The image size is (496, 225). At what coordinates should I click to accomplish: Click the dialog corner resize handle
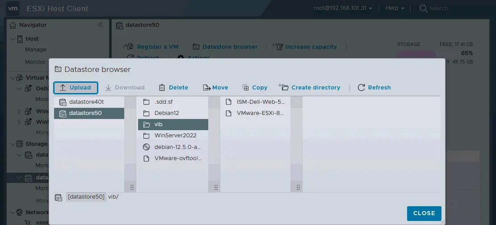click(x=442, y=222)
